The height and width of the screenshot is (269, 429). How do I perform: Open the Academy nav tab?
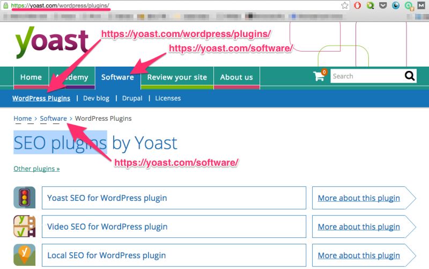click(72, 77)
